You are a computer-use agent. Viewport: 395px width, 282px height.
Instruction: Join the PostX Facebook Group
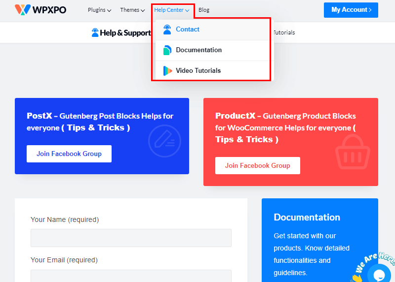point(69,154)
